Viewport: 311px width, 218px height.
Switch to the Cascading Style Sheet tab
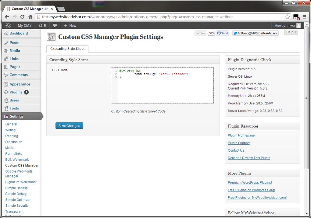pyautogui.click(x=67, y=49)
